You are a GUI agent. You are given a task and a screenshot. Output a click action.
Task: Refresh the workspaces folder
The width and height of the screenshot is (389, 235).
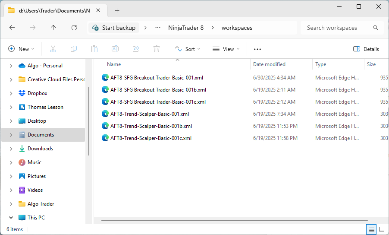point(74,28)
